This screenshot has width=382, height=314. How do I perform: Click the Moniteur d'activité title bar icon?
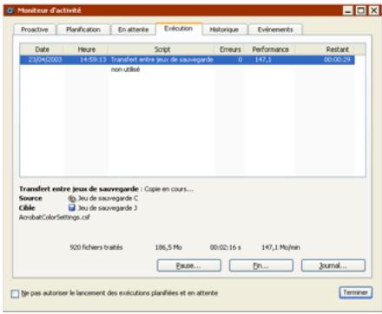pos(10,10)
